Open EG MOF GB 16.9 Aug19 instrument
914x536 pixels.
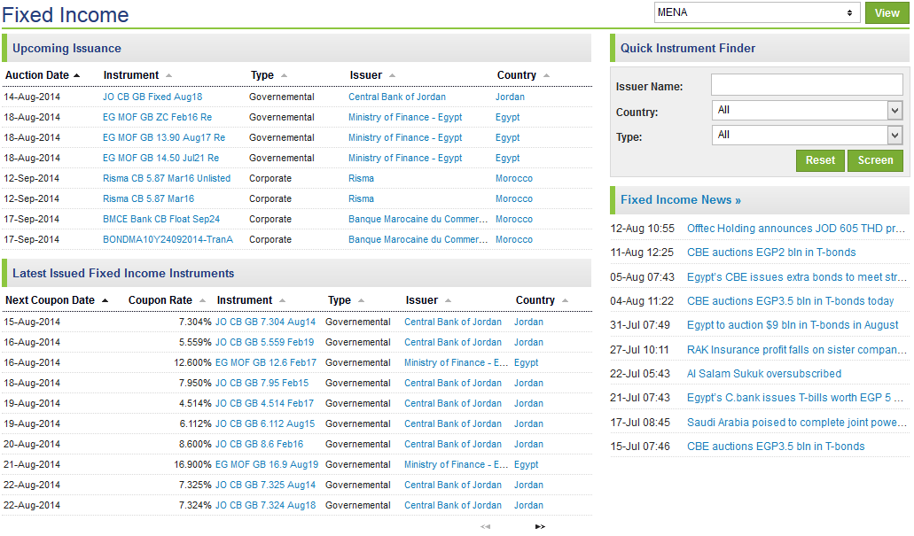267,464
